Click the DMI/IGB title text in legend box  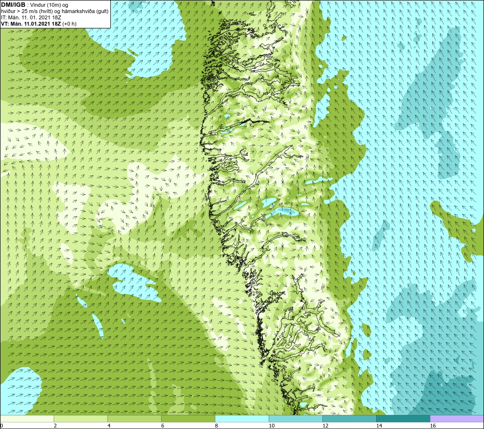pyautogui.click(x=13, y=5)
